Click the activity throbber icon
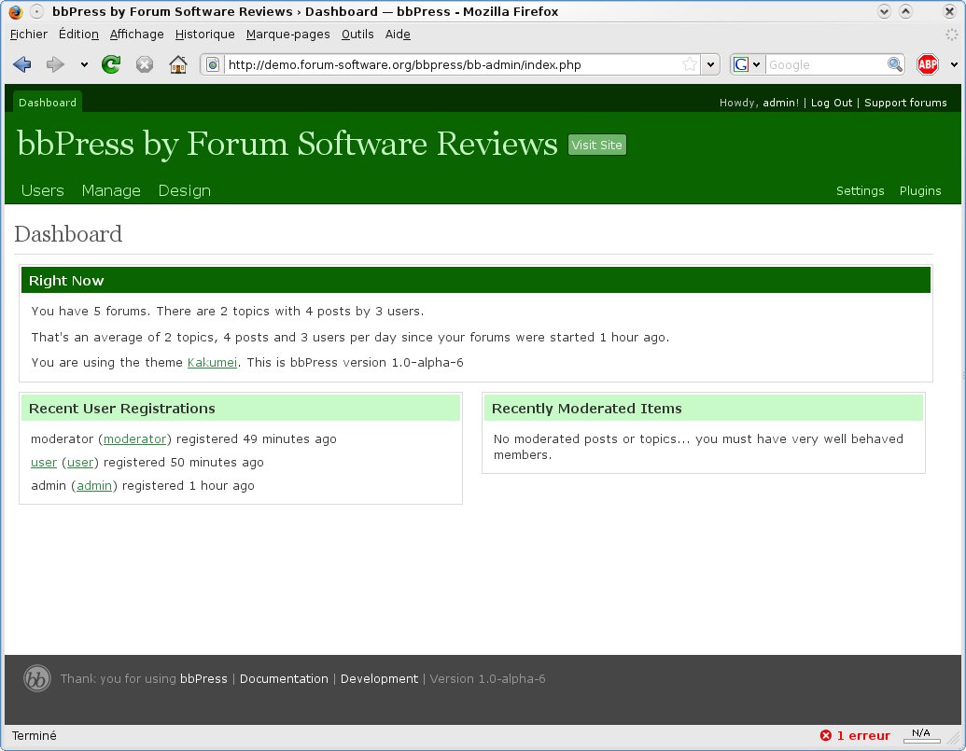The image size is (966, 751). click(x=952, y=35)
